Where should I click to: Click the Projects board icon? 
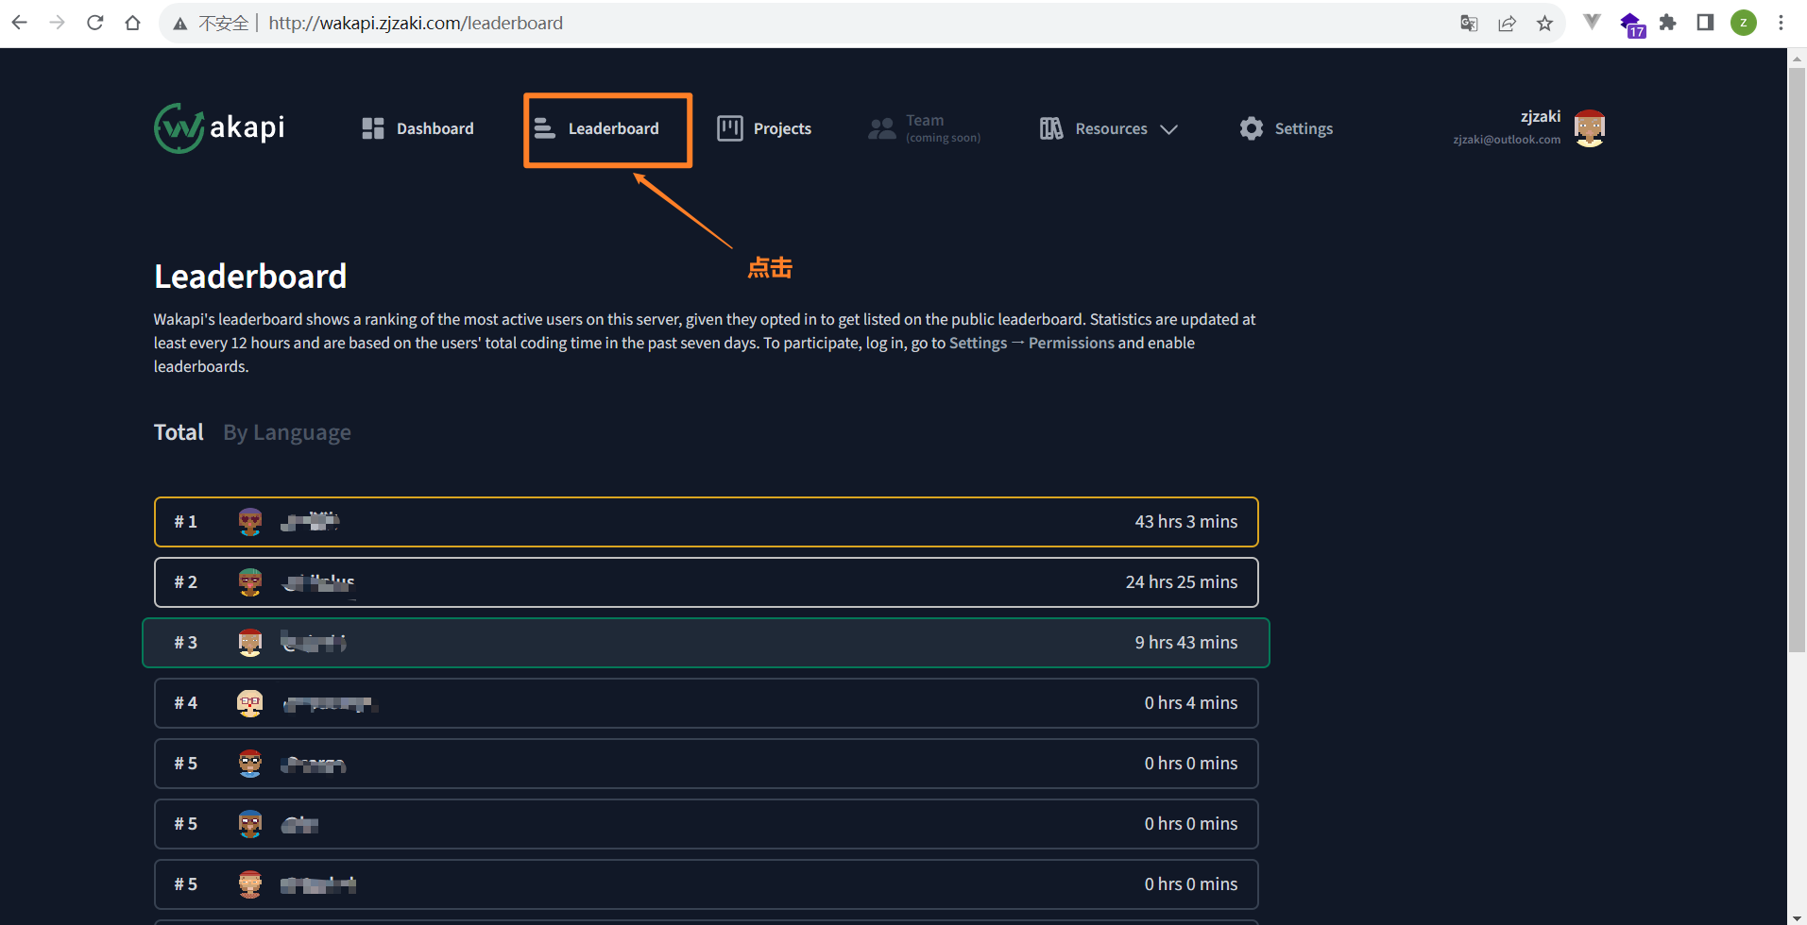coord(730,128)
